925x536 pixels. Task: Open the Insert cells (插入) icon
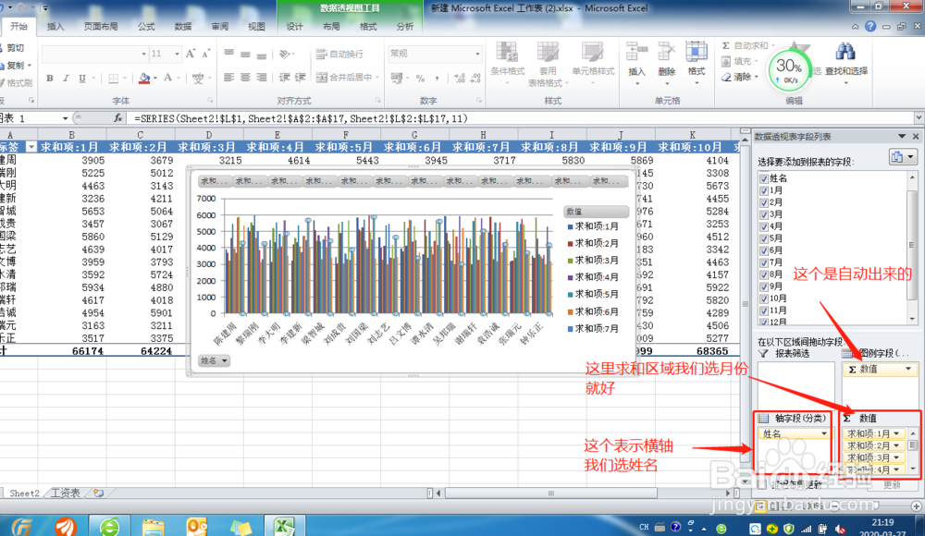(636, 52)
